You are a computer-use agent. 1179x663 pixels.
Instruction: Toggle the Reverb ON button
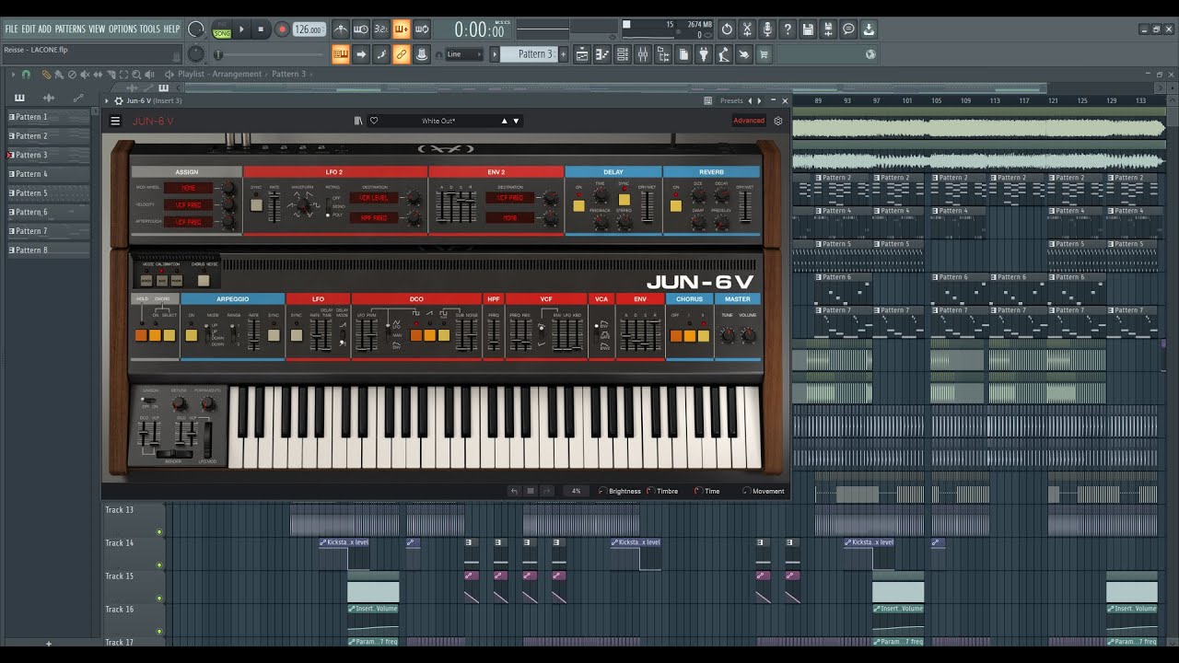tap(675, 206)
